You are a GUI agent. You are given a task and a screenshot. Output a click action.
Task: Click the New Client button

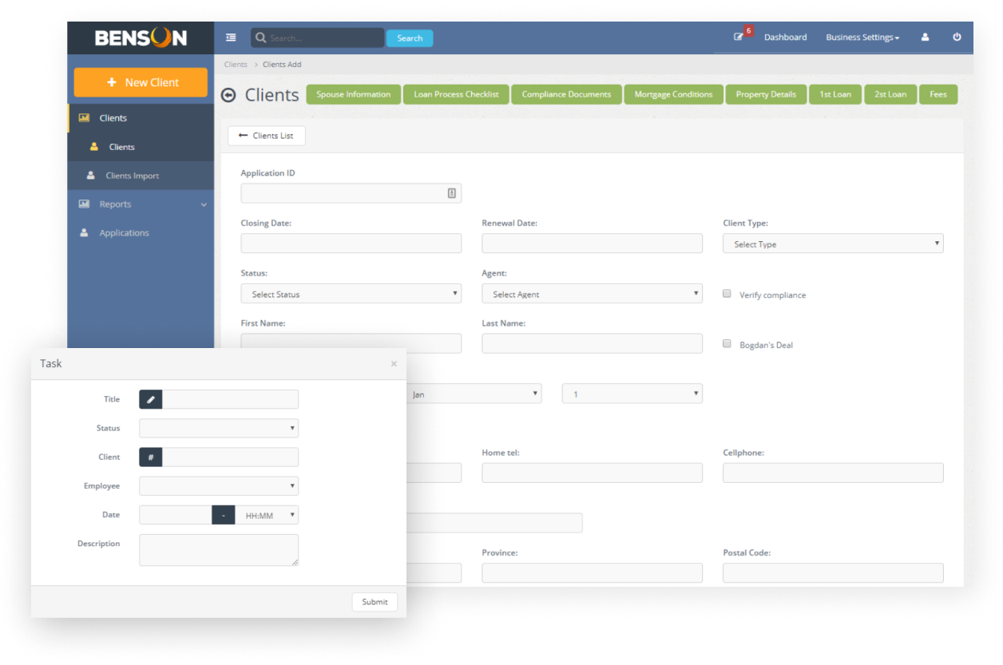[141, 82]
